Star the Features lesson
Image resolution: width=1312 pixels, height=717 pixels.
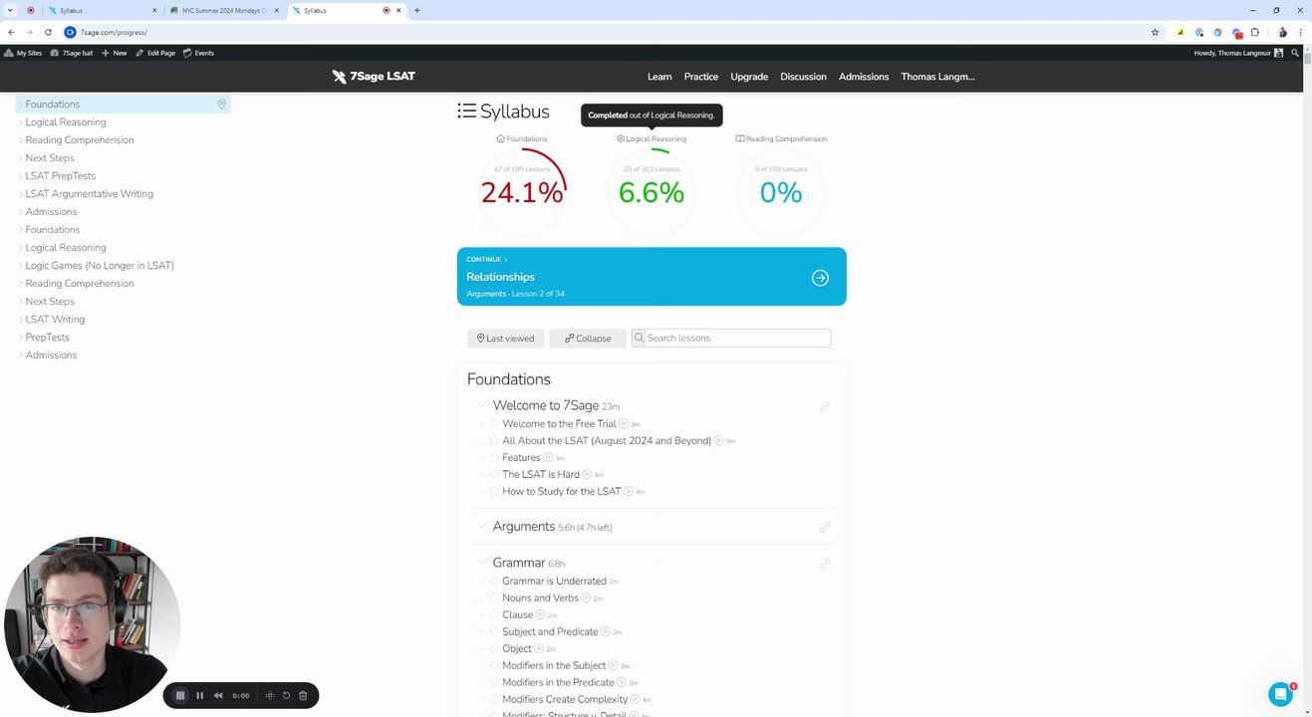tap(494, 458)
